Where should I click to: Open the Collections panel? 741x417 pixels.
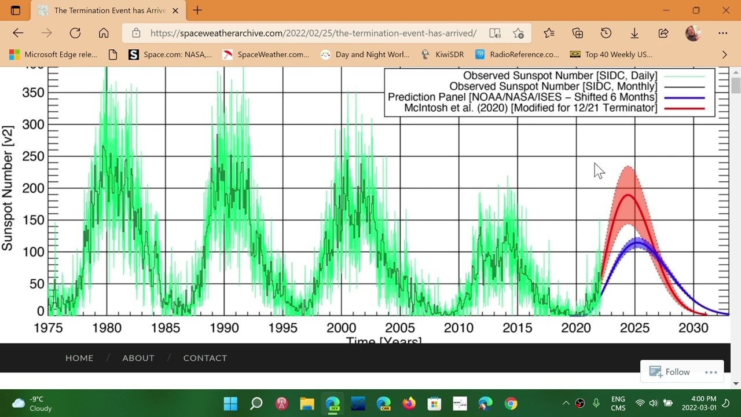coord(577,33)
